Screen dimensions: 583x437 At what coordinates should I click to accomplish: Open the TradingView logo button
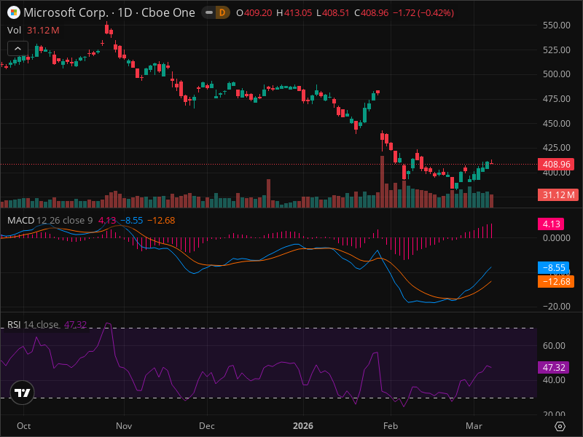coord(23,393)
